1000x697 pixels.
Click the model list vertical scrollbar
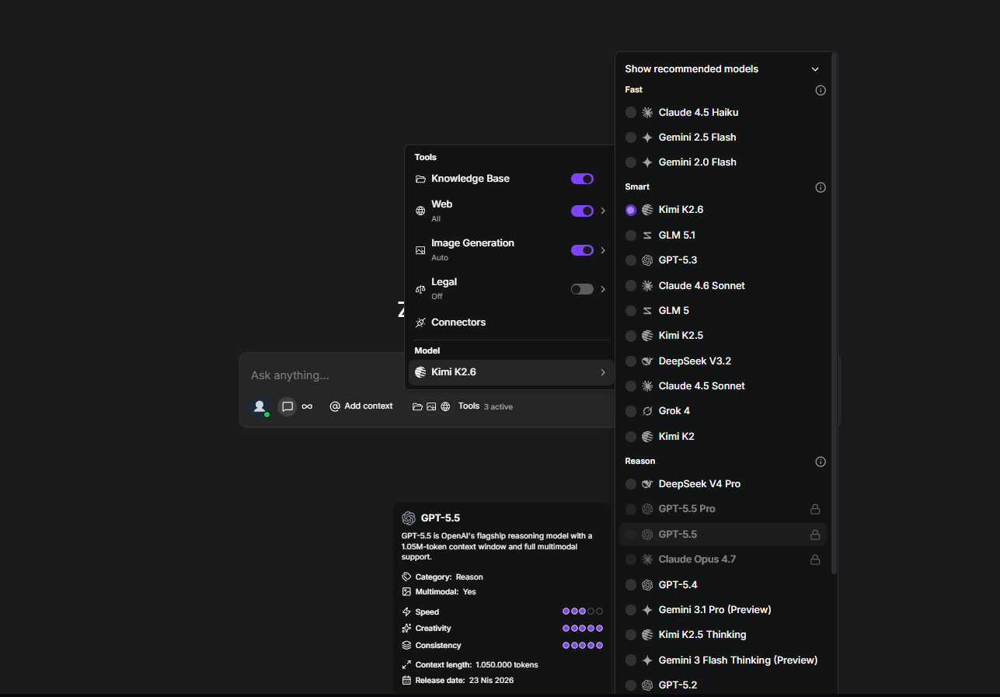(x=834, y=313)
